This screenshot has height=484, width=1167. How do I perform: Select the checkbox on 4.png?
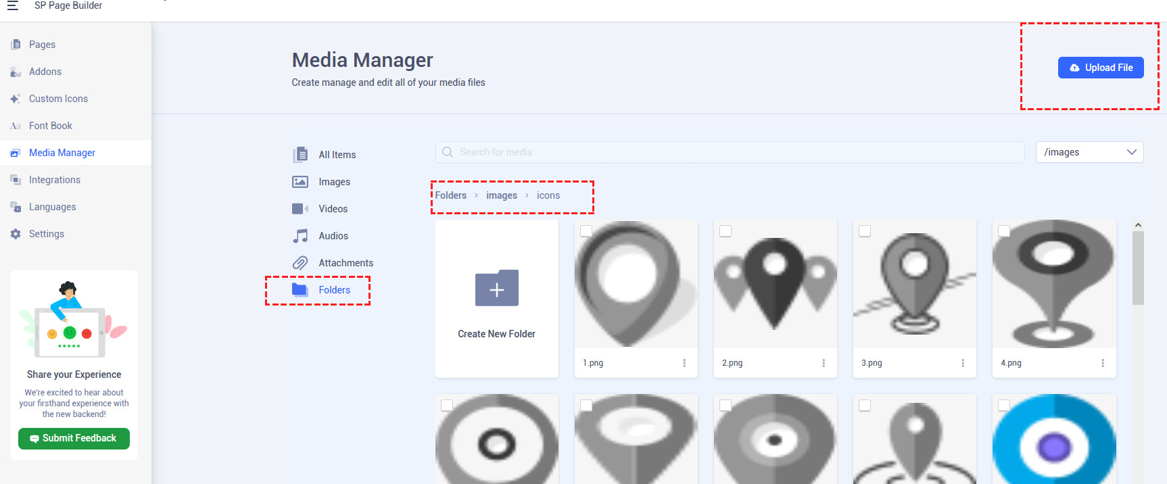(1004, 231)
